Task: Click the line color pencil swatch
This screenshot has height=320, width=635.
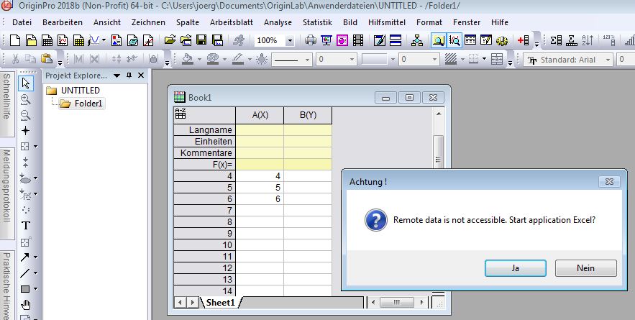Action: coord(238,59)
